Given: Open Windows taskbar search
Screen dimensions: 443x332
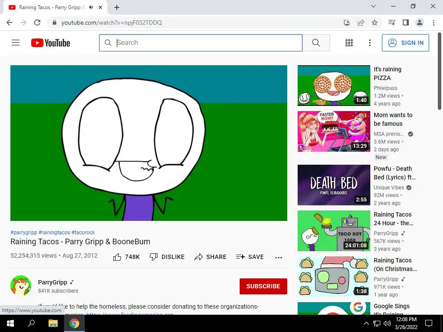Looking at the screenshot, I should click(31, 323).
